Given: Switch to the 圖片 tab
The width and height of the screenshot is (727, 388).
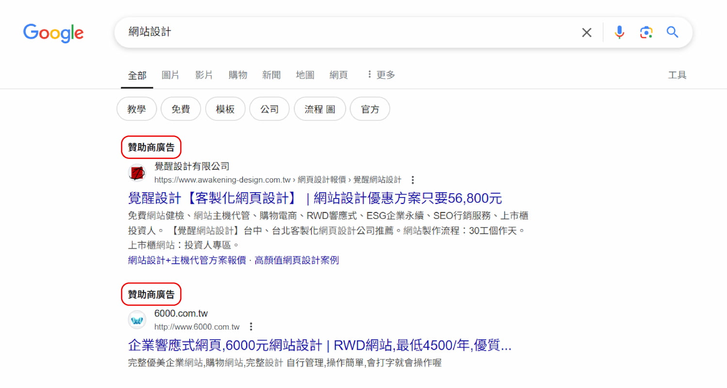Looking at the screenshot, I should [x=170, y=75].
